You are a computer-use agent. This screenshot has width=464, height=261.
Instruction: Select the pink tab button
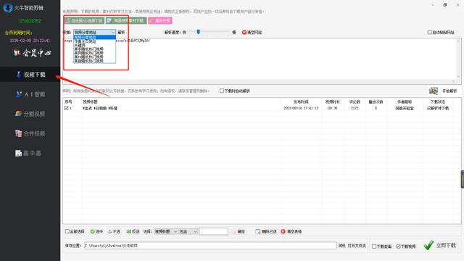160,20
